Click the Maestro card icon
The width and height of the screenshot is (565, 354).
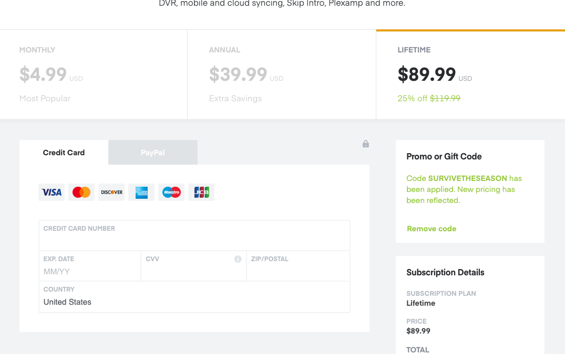(x=171, y=192)
